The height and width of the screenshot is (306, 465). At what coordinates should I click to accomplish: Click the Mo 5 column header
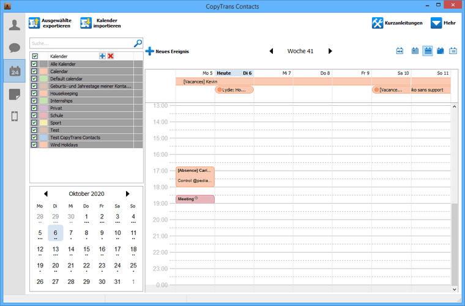pyautogui.click(x=195, y=73)
